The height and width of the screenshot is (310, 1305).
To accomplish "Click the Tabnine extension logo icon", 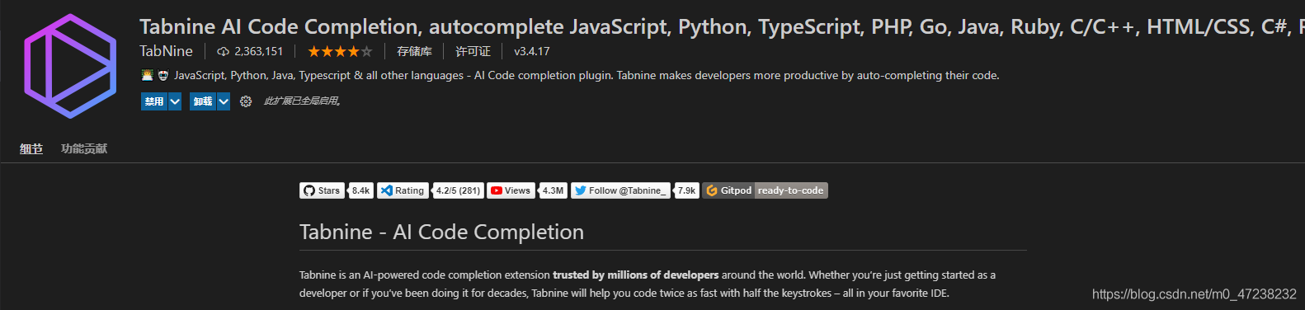I will tap(70, 65).
